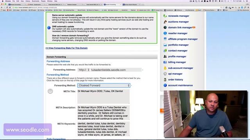Click the browser back arrow
Screen dimensions: 250x140
2,7
